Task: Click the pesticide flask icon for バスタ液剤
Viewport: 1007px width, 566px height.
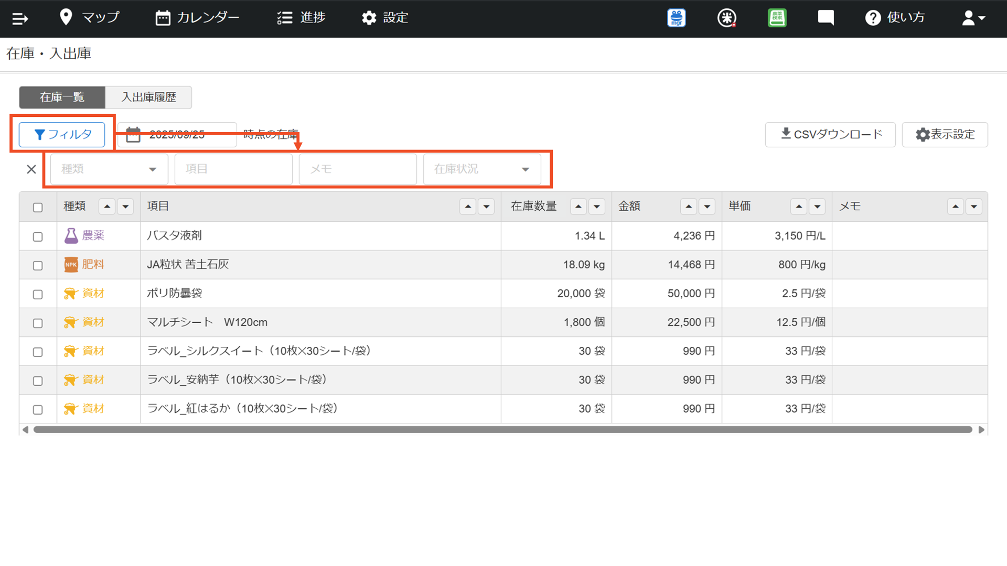Action: tap(71, 236)
